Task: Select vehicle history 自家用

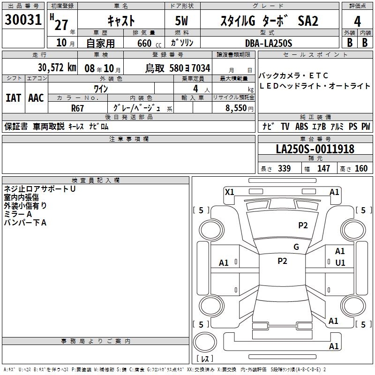Action: [100, 43]
